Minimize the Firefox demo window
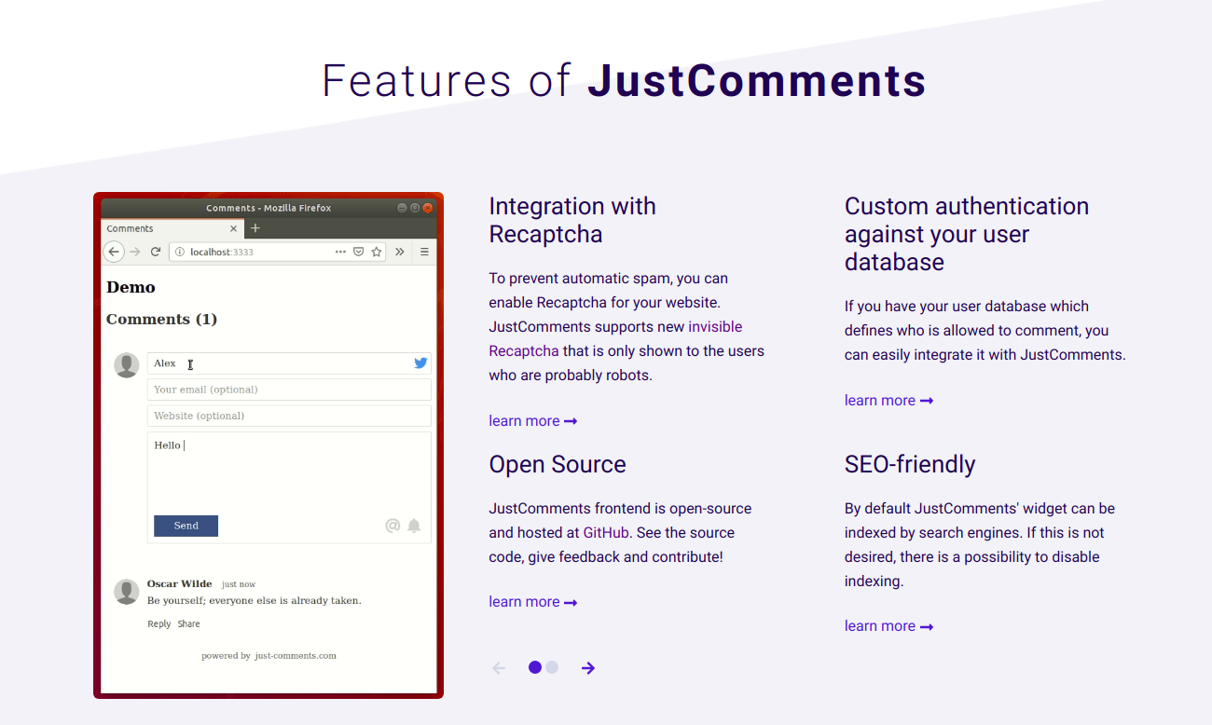Image resolution: width=1212 pixels, height=725 pixels. (402, 208)
